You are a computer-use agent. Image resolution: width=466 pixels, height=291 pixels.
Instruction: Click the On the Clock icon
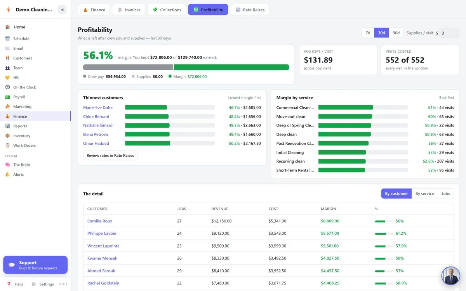click(x=8, y=87)
